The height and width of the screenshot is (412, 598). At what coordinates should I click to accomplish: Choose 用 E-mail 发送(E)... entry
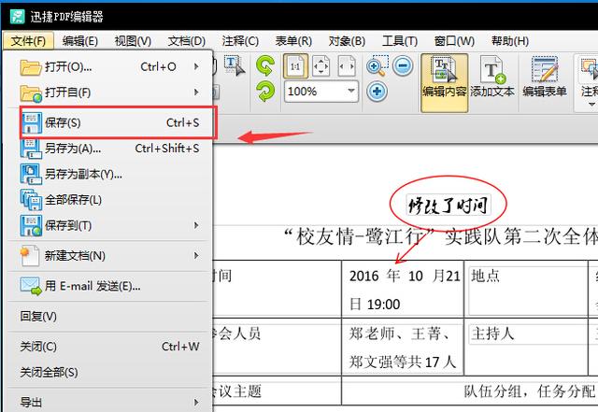point(109,286)
